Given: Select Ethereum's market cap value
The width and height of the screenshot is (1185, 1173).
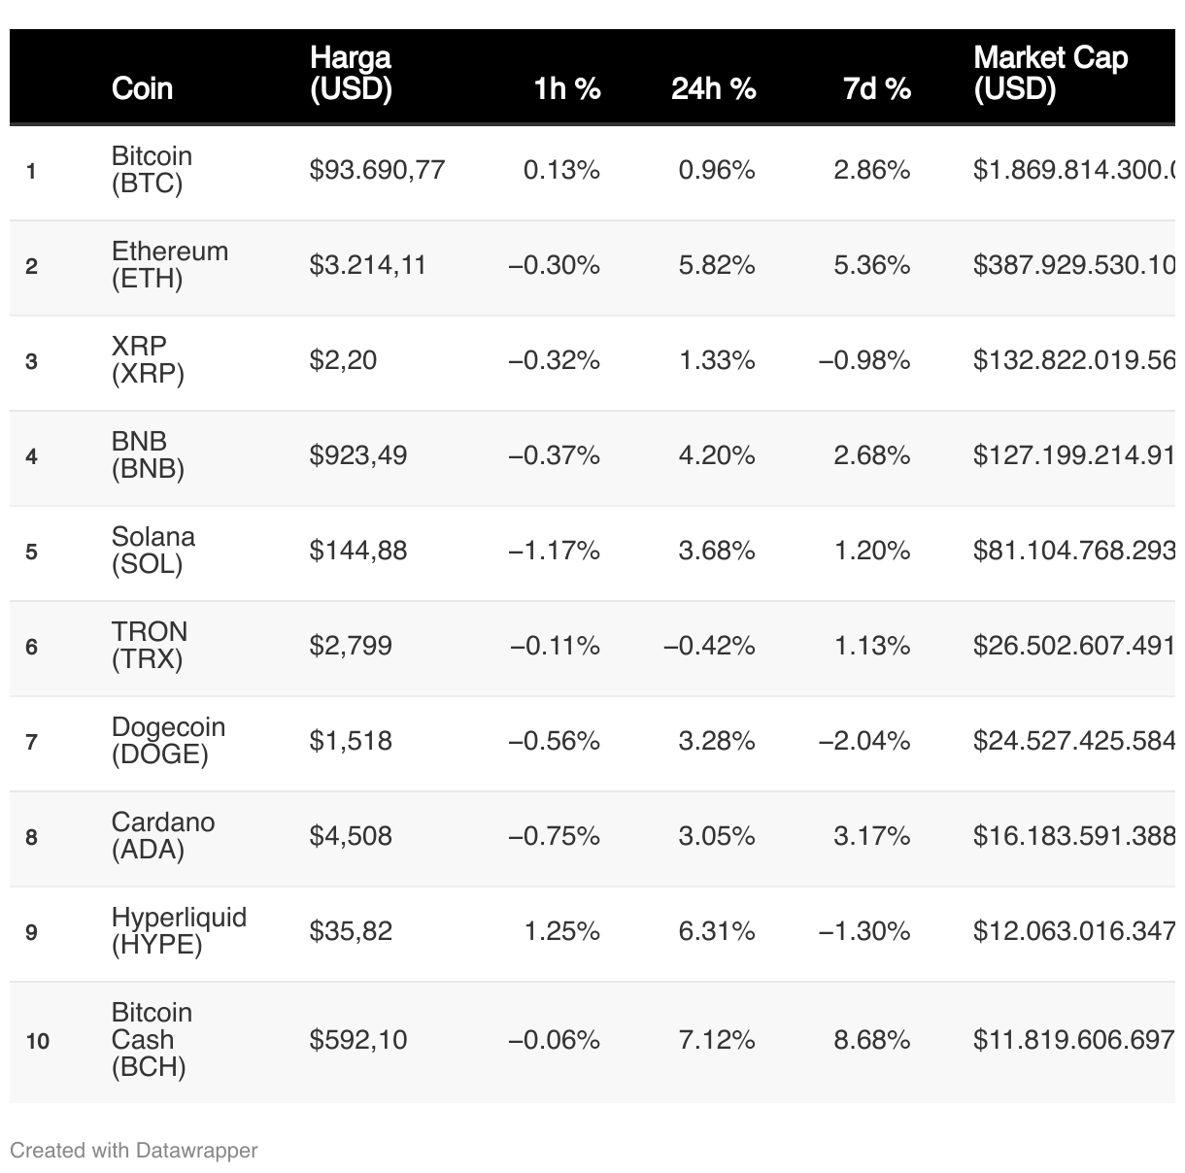Looking at the screenshot, I should (x=1073, y=265).
